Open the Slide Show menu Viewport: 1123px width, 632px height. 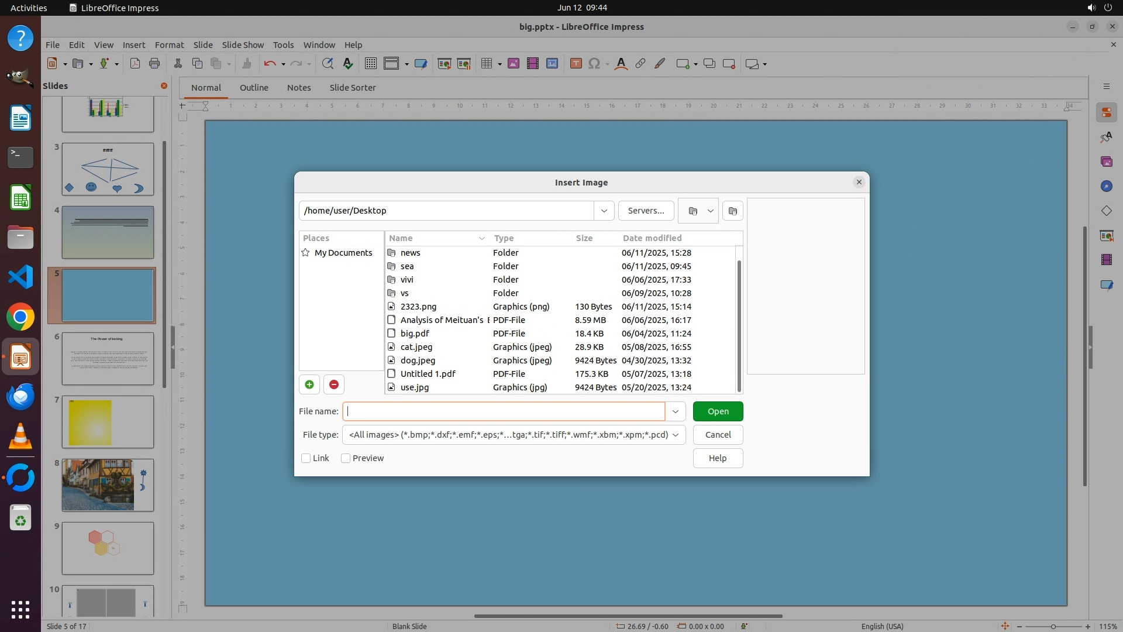(x=243, y=45)
